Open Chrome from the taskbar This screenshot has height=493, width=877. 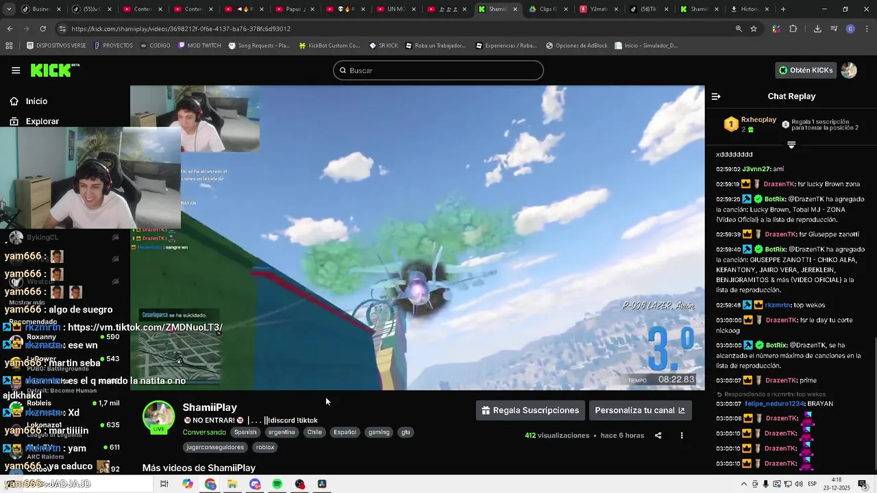click(x=210, y=484)
